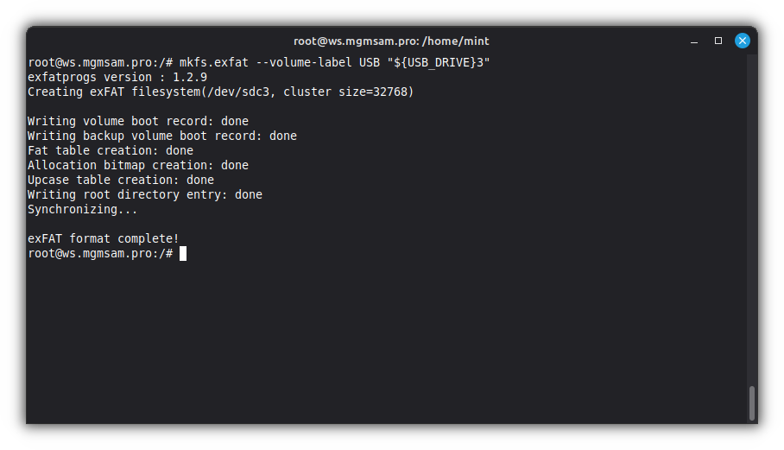Click the block cursor at the prompt
Image resolution: width=784 pixels, height=450 pixels.
click(183, 253)
